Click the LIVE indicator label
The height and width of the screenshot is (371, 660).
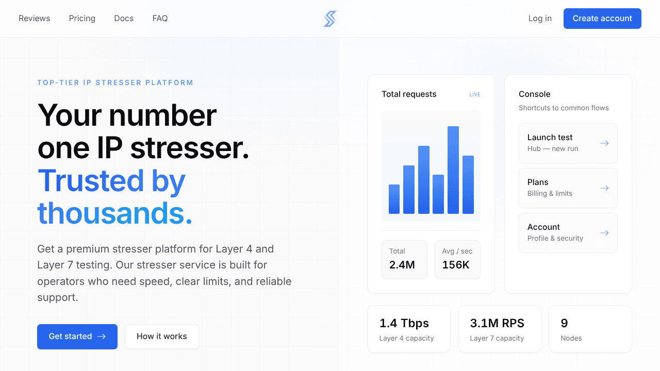pyautogui.click(x=475, y=95)
